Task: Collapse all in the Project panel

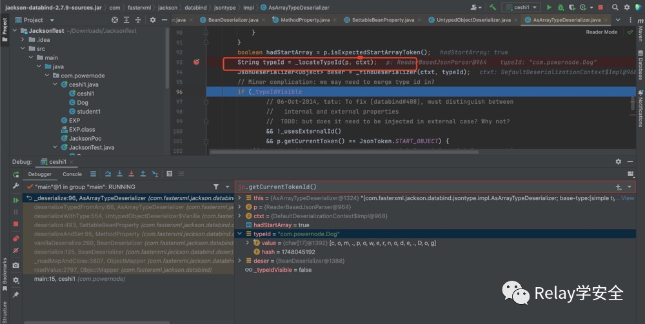Action: 138,20
